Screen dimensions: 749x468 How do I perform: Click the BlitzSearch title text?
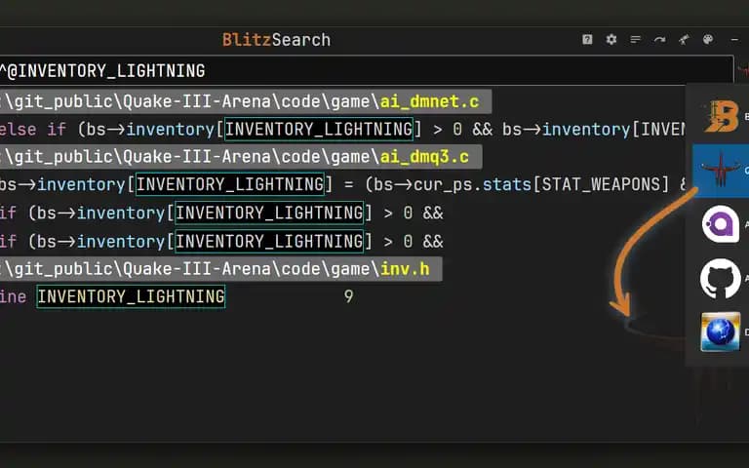click(x=277, y=40)
